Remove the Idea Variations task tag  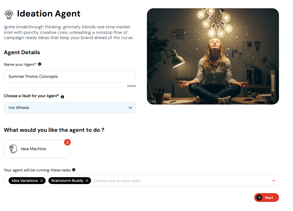[x=42, y=181]
